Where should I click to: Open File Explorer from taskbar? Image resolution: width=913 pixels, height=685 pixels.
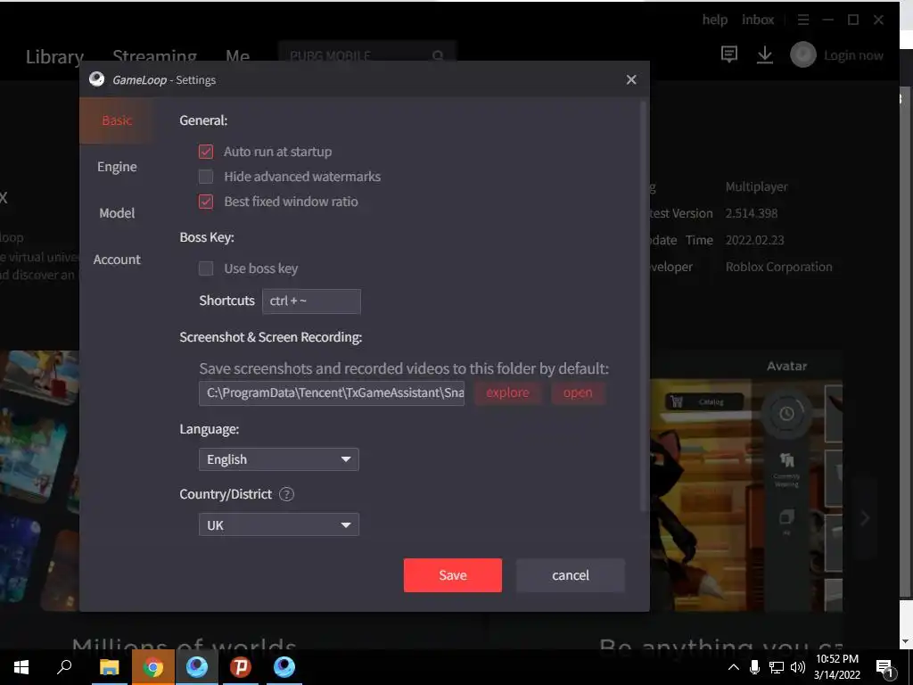click(x=109, y=667)
